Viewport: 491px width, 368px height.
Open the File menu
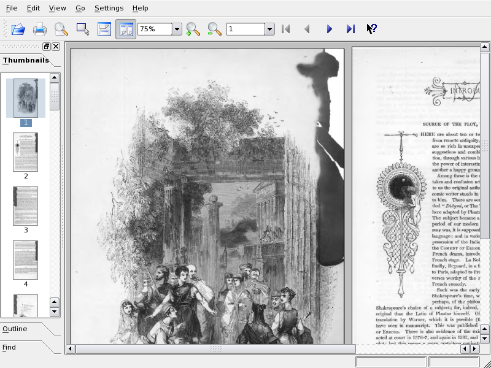click(x=12, y=8)
